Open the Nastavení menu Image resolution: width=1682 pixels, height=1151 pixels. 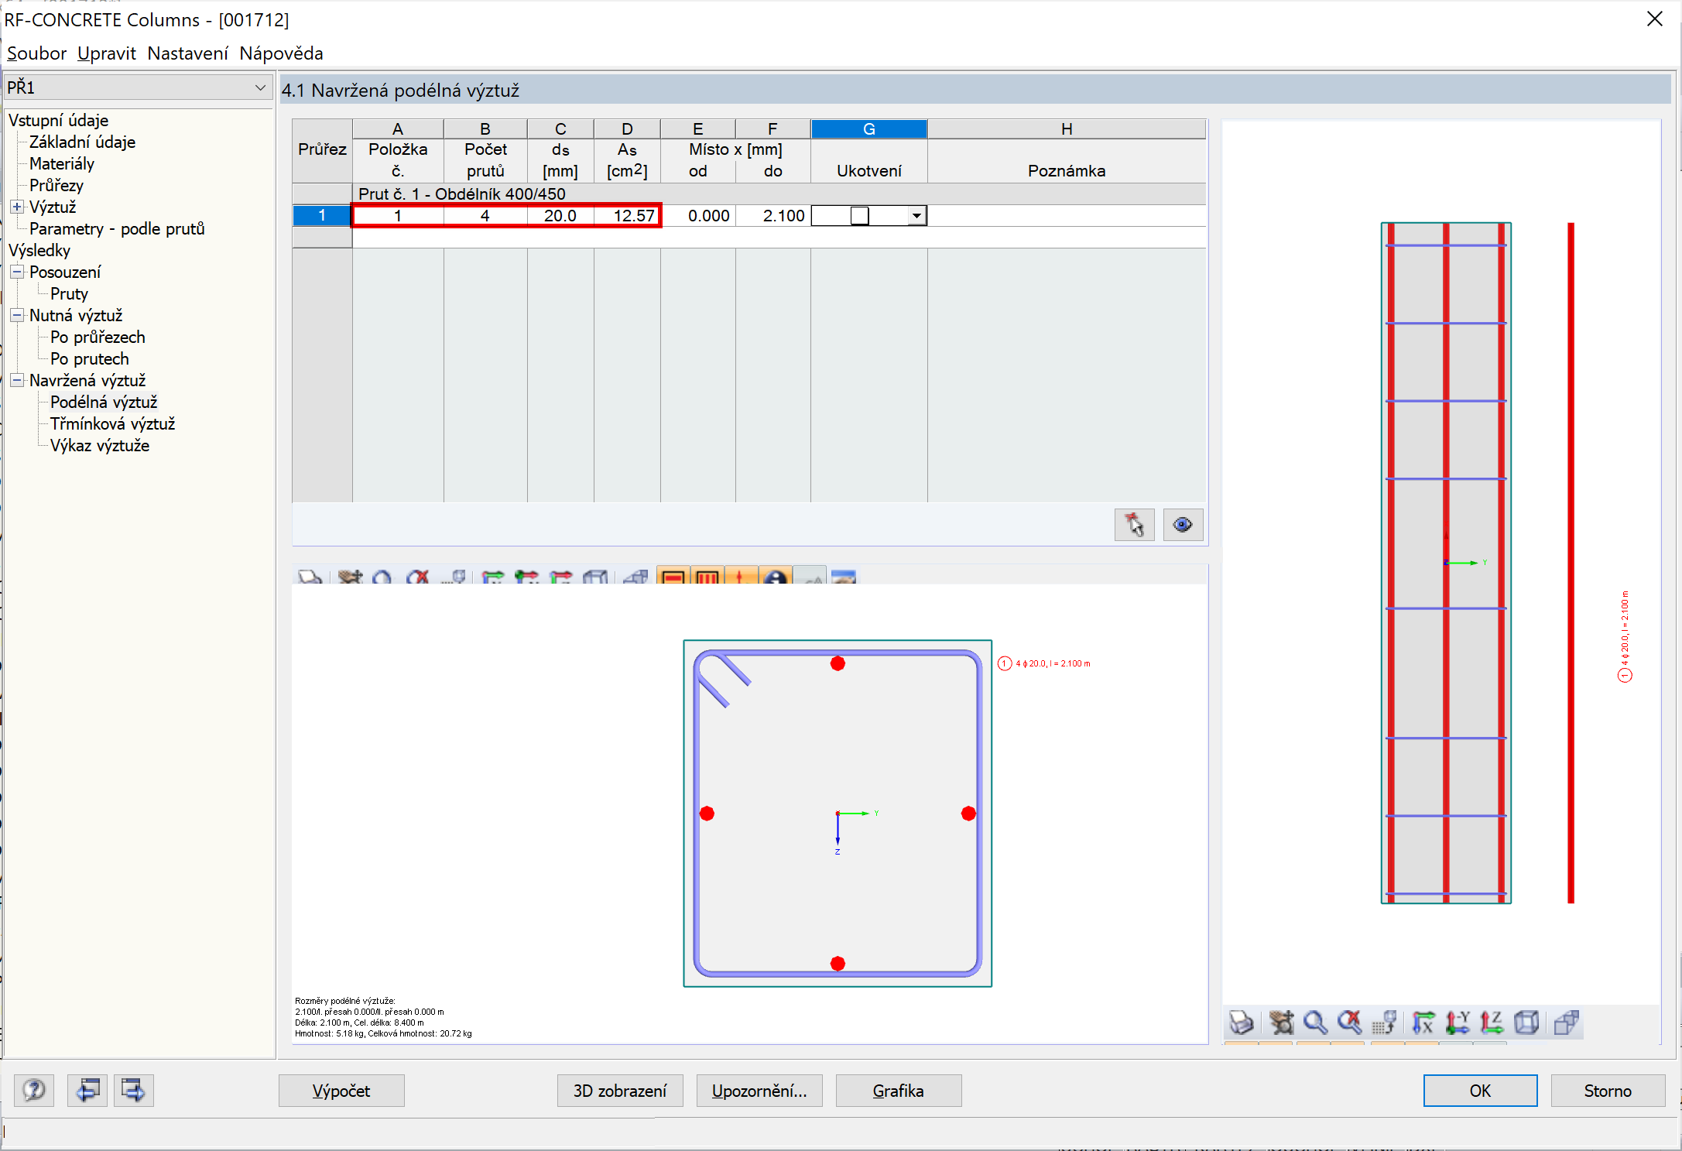(187, 53)
